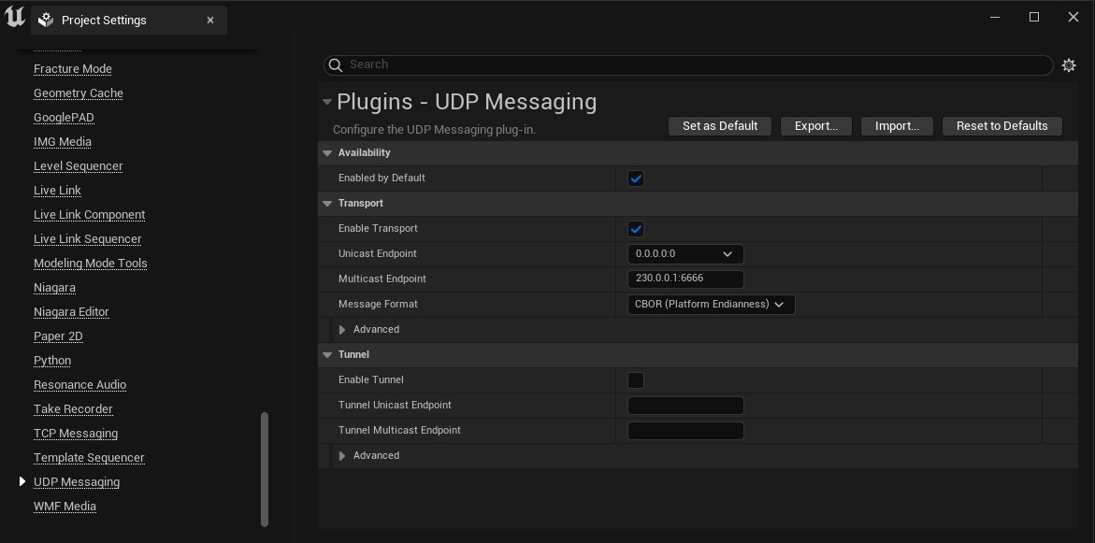Click the Set as Default button

click(x=720, y=126)
